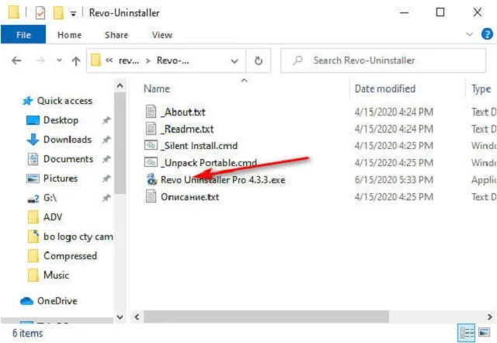Switch to Large icons view layout
497x343 pixels.
485,332
